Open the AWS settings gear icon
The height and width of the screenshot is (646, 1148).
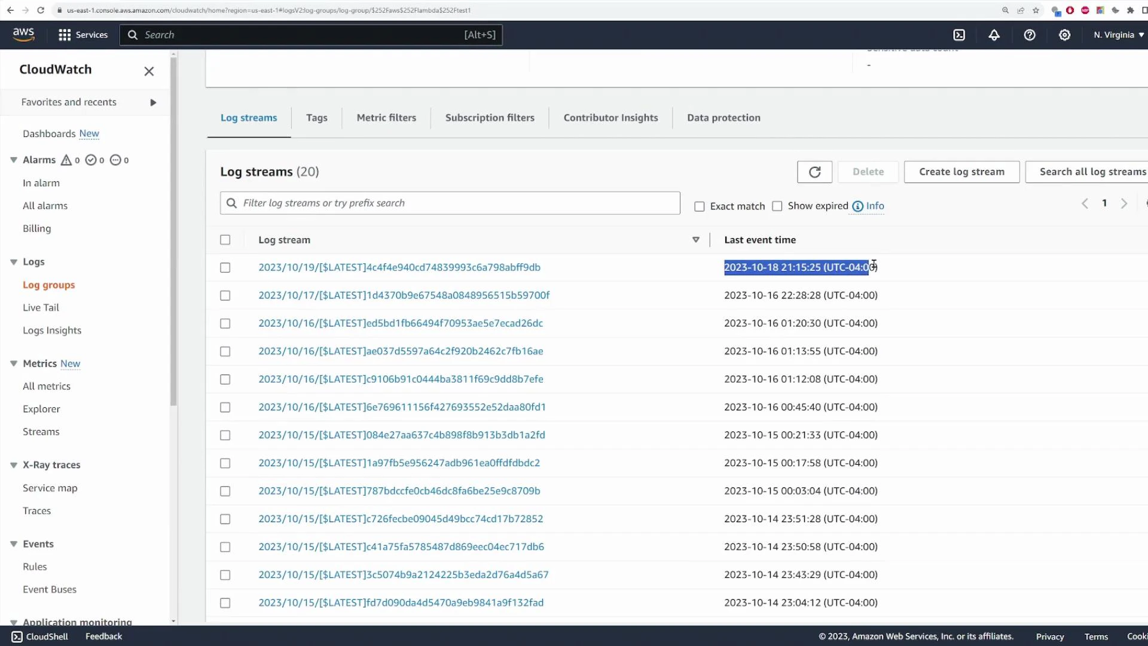click(1065, 35)
